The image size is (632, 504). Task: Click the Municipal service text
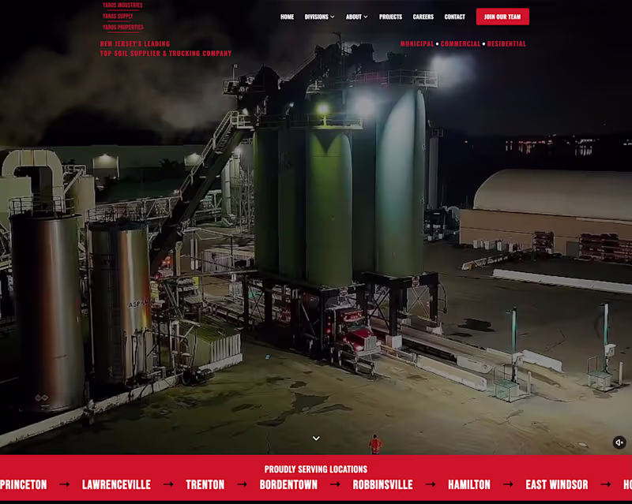[417, 43]
